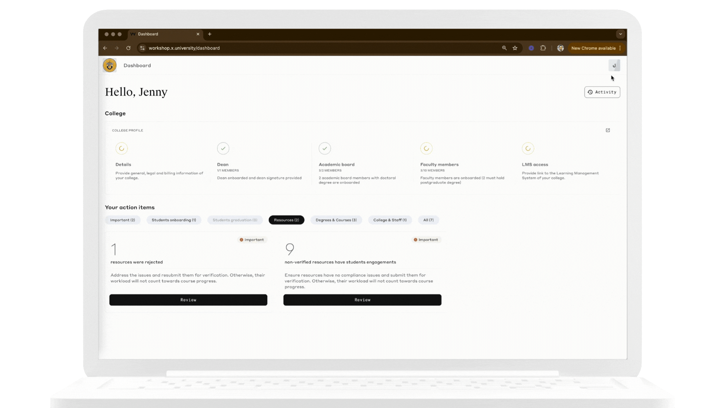725x408 pixels.
Task: Open Chrome profile avatar
Action: pyautogui.click(x=560, y=48)
